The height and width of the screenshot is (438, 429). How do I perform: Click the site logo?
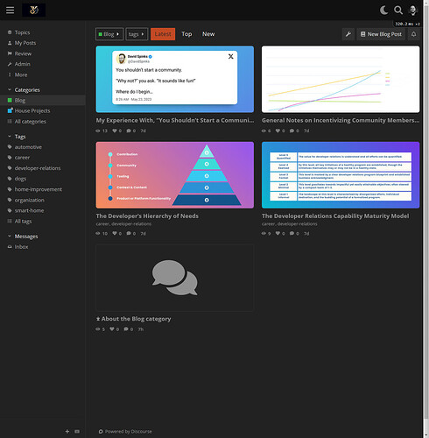point(34,11)
